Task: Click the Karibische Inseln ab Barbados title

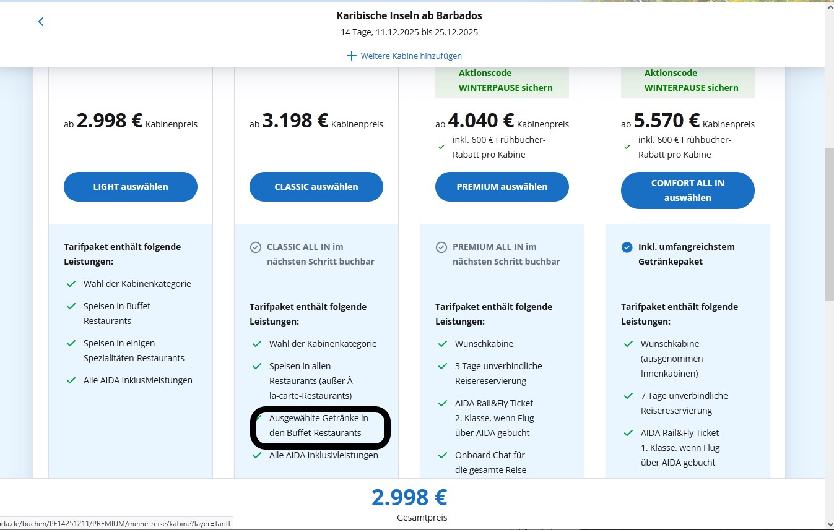Action: click(x=409, y=15)
